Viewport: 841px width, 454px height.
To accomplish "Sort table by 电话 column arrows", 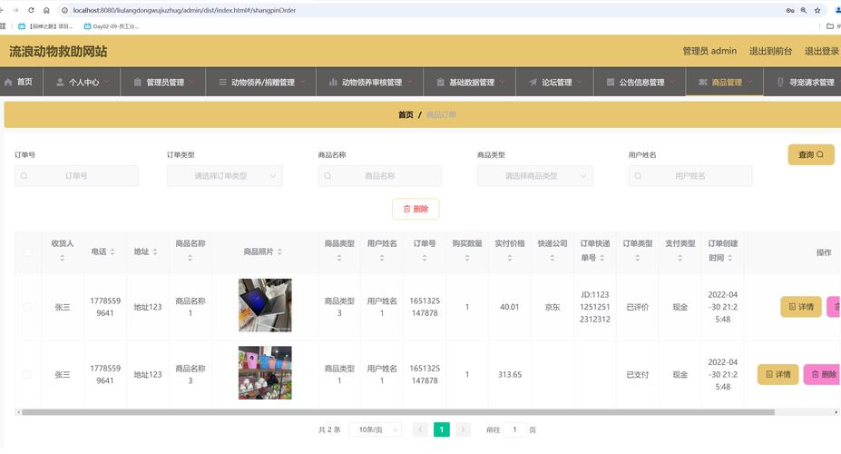I will pos(112,252).
